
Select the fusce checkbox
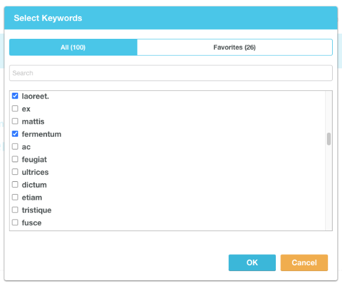[15, 222]
